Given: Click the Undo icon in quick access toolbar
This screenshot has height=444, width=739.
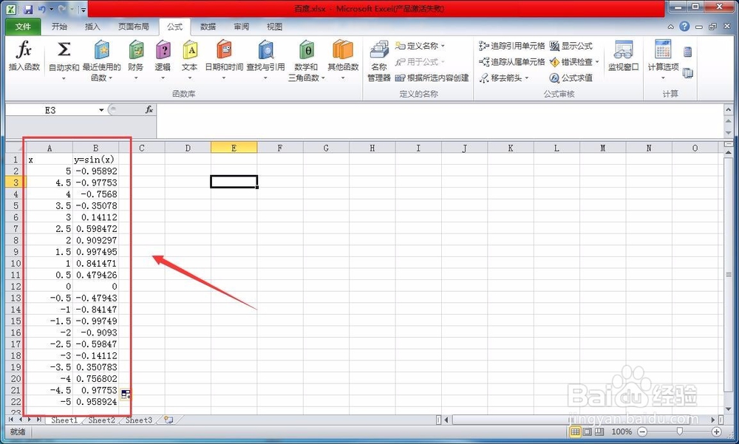Looking at the screenshot, I should click(42, 9).
